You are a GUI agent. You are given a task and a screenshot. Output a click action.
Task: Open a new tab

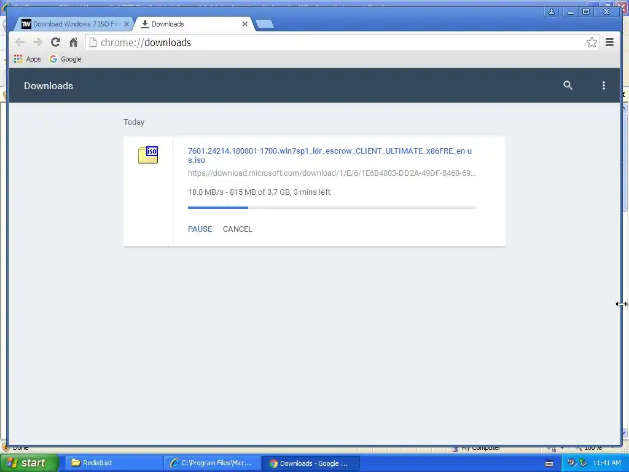coord(265,24)
